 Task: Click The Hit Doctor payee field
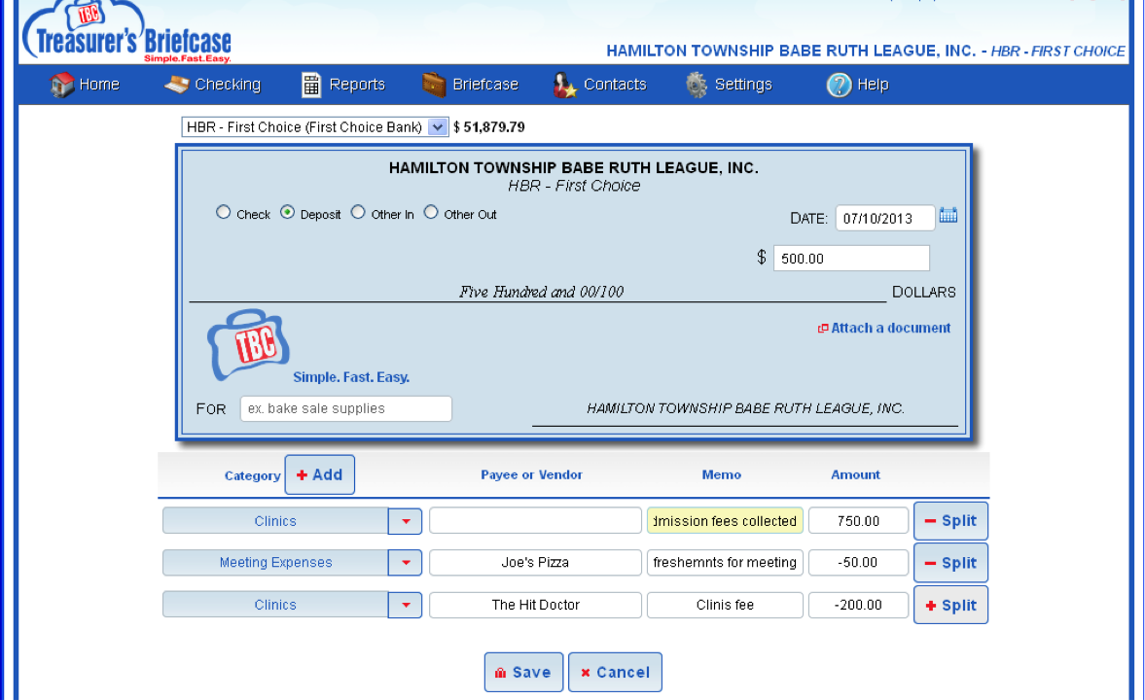[x=535, y=605]
